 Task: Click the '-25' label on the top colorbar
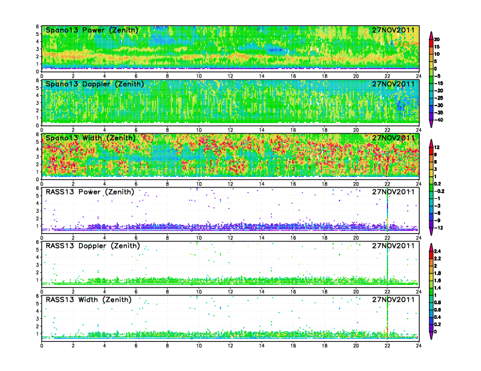438,98
